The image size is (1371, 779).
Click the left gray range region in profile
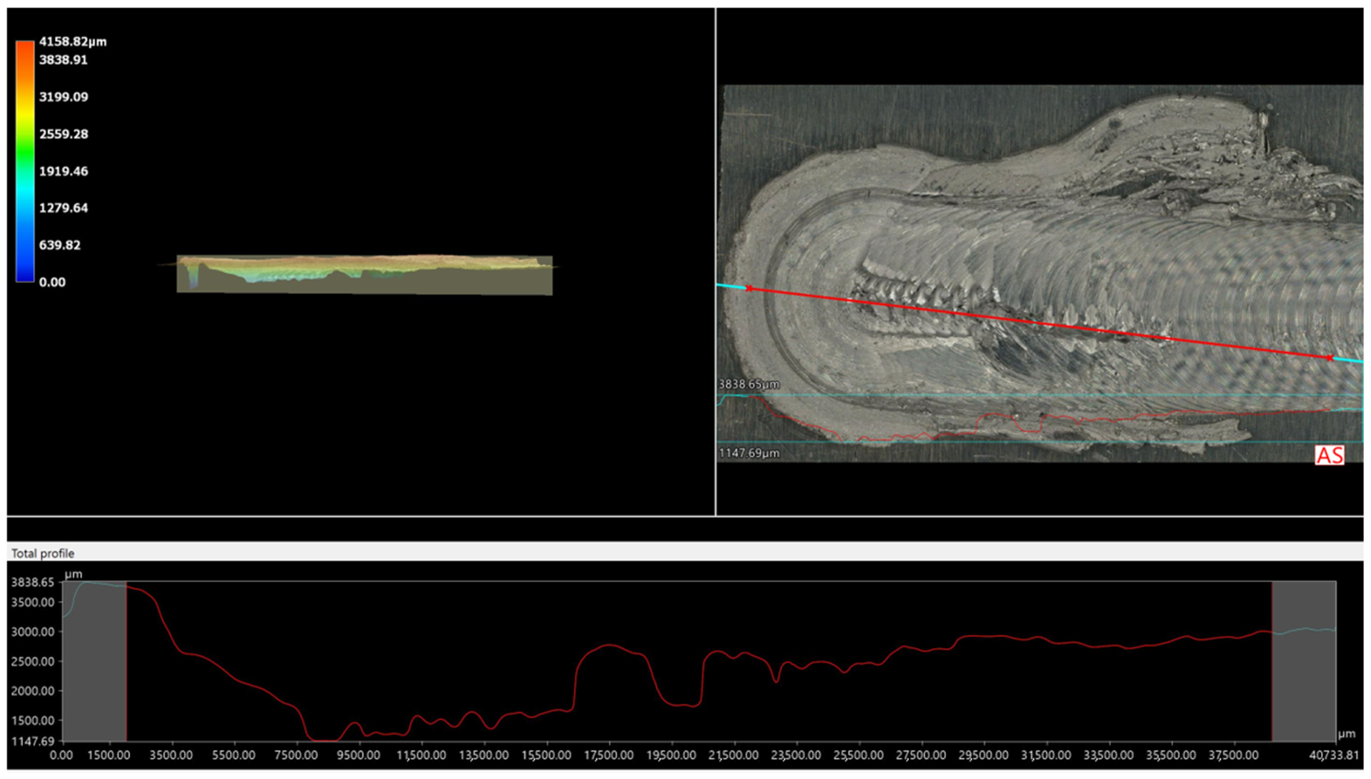tap(95, 661)
